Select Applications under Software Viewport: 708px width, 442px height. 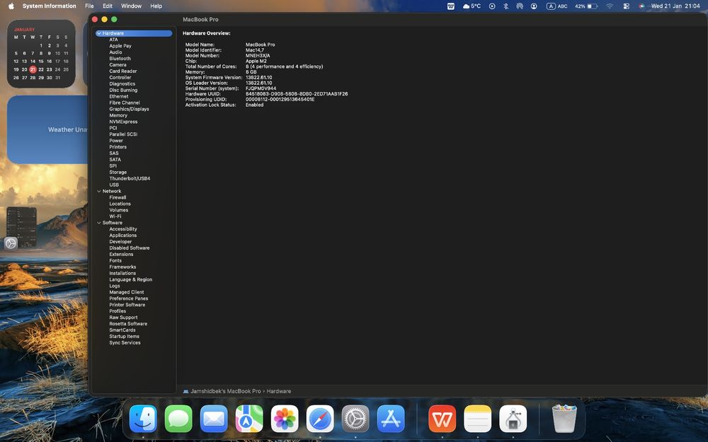coord(122,235)
